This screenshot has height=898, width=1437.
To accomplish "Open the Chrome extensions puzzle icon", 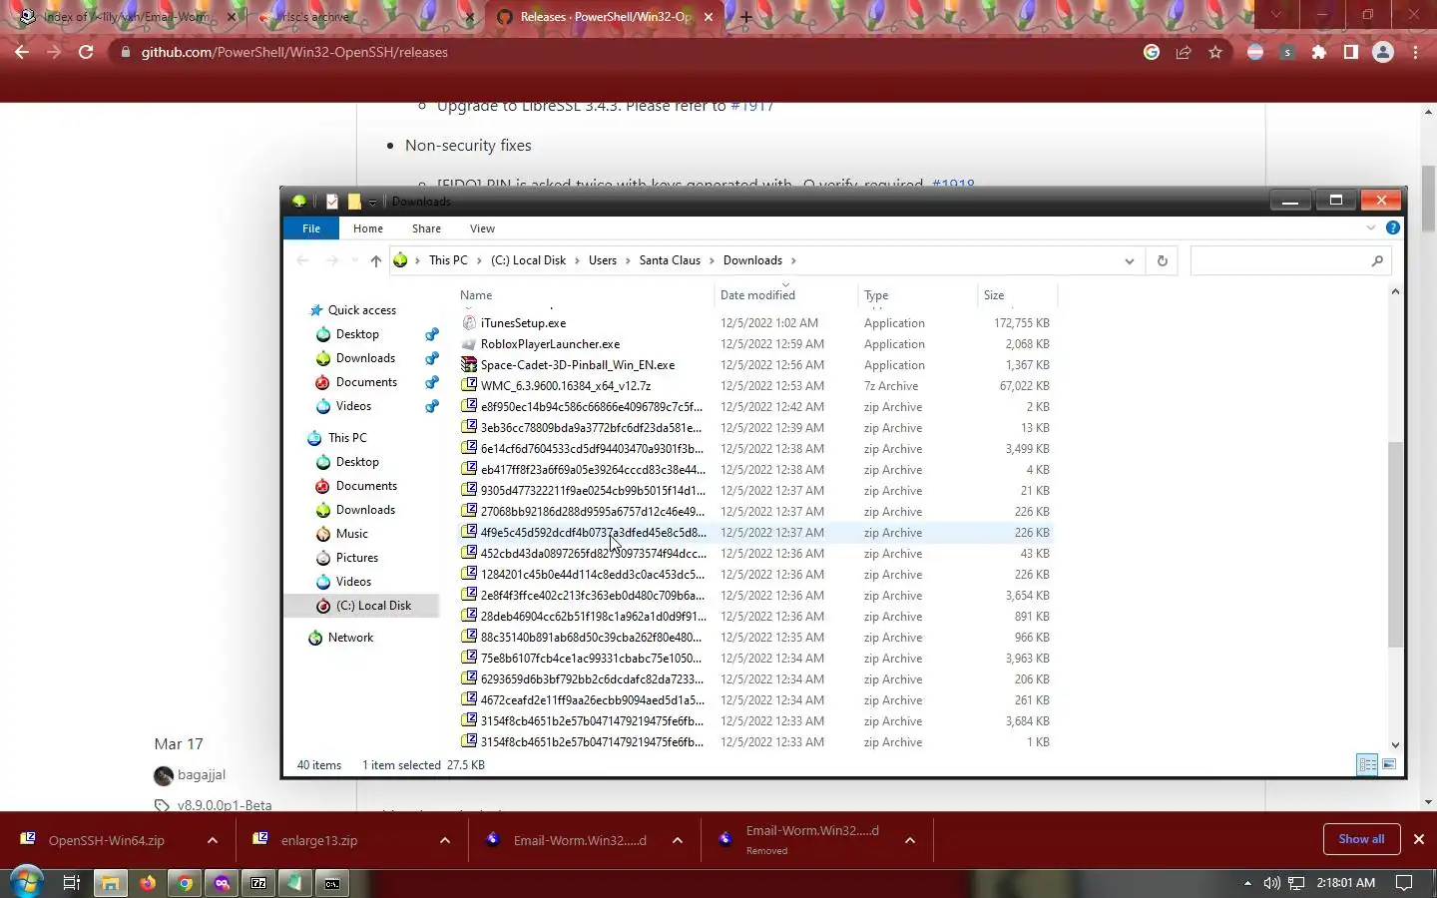I will click(x=1319, y=52).
